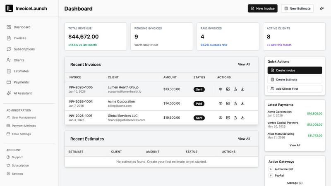Click invoice number INV-2026-1007
Viewport: 331px width, 186px height.
click(80, 116)
